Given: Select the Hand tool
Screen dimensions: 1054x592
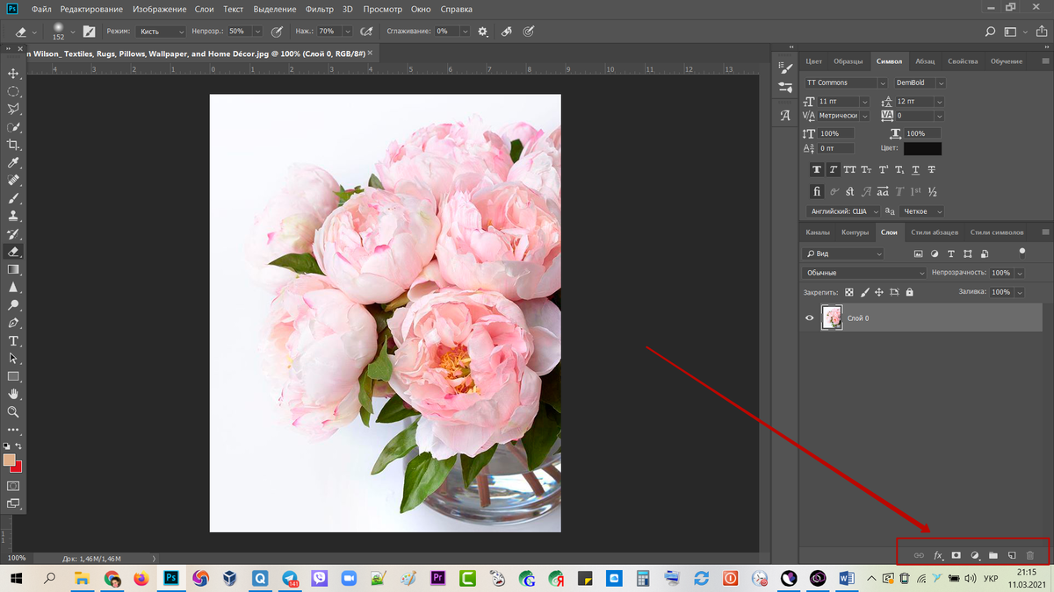Looking at the screenshot, I should click(13, 395).
